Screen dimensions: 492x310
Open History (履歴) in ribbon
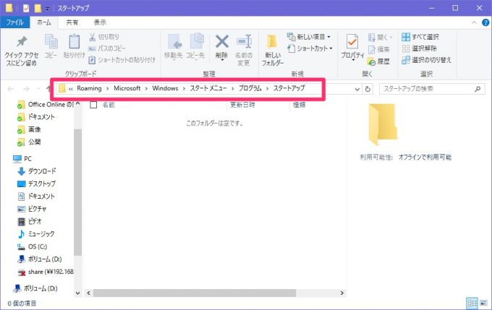pyautogui.click(x=378, y=61)
